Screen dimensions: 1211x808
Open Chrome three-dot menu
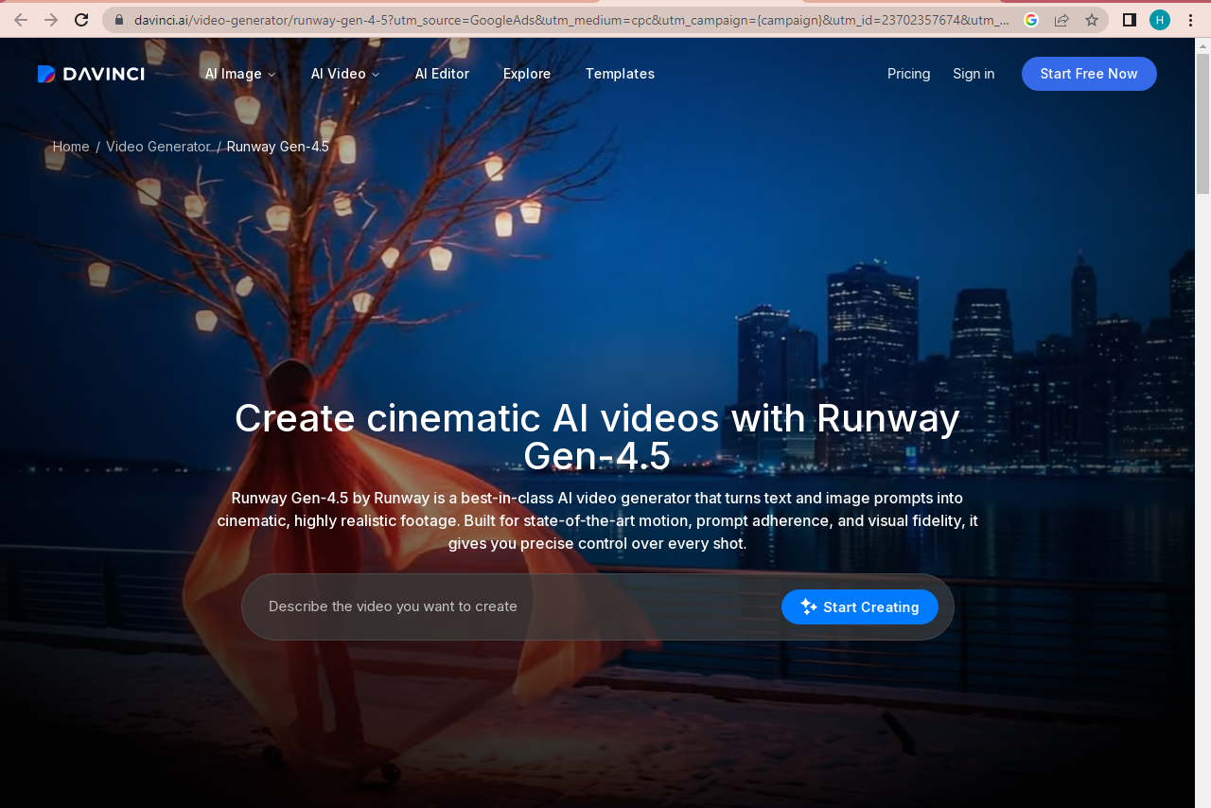point(1190,20)
